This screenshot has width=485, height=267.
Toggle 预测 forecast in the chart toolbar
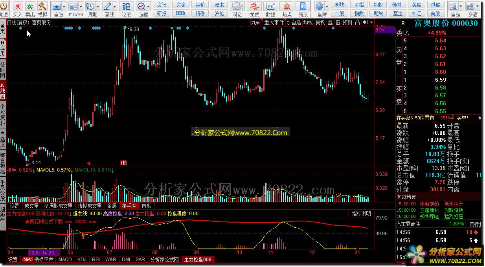pos(347,23)
